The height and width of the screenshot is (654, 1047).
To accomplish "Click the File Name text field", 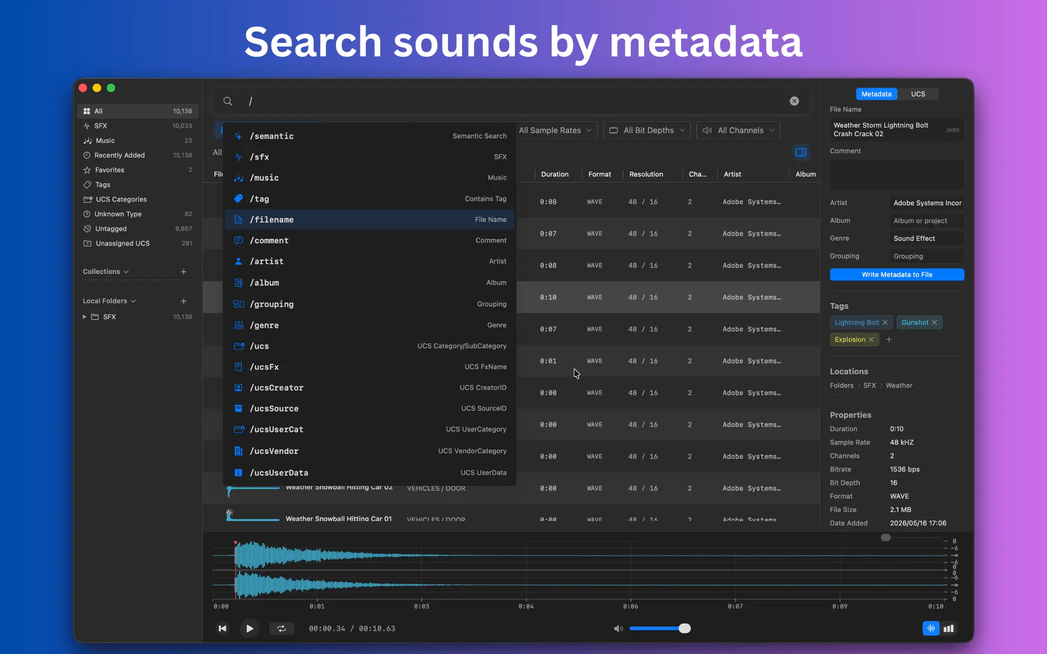I will tap(897, 130).
